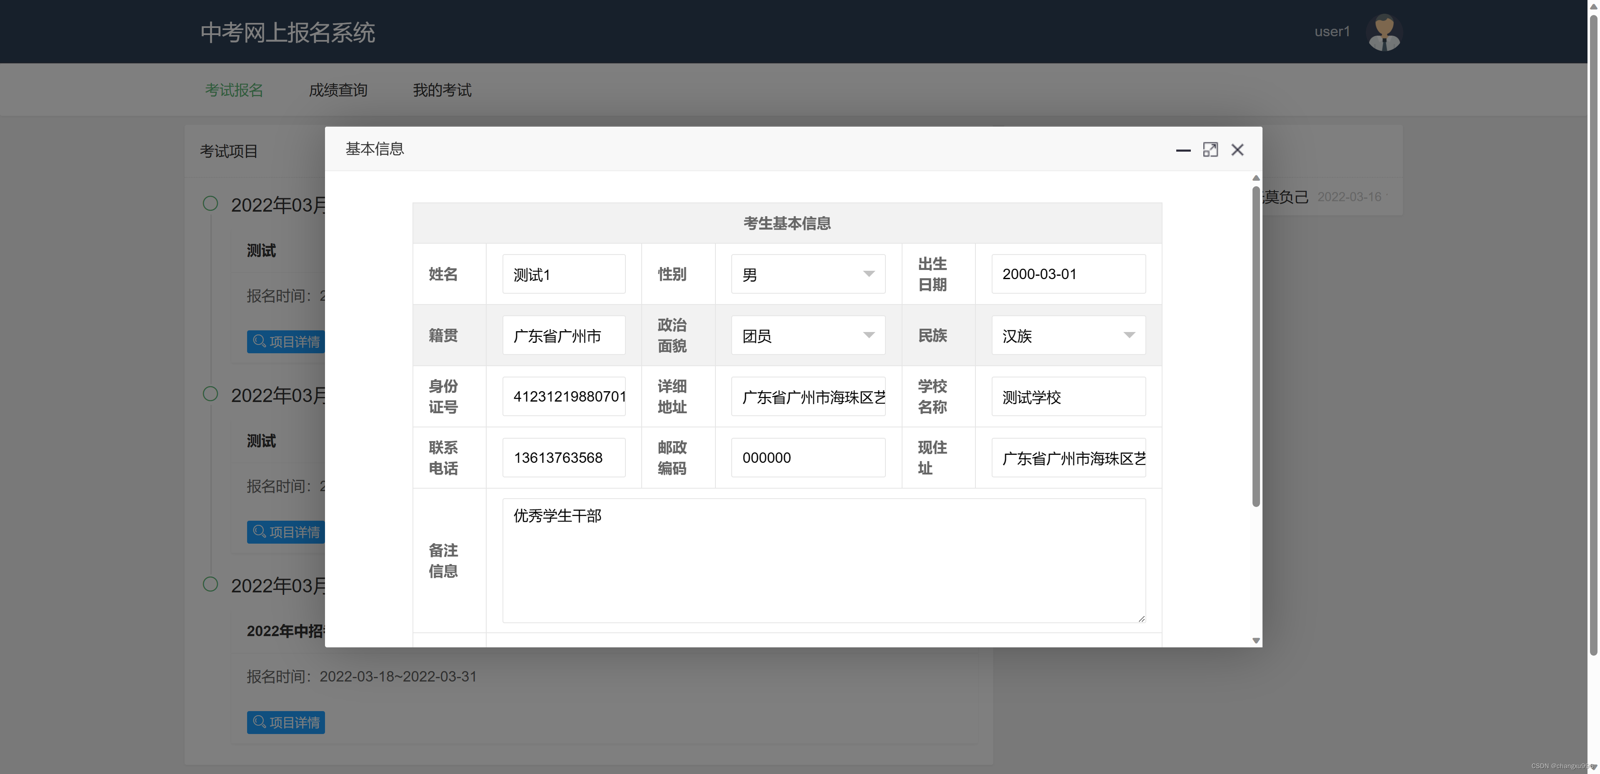The image size is (1600, 774).
Task: Click the third timeline circle marker
Action: tap(210, 584)
